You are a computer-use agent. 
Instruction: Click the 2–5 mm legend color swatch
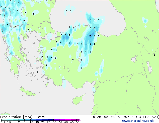point(22,120)
